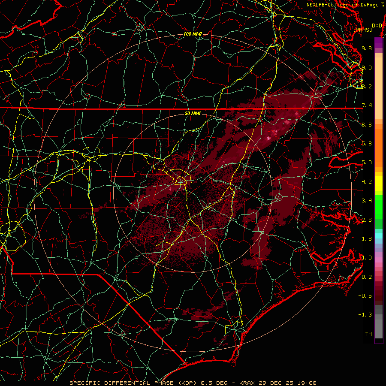This screenshot has width=386, height=386.
Task: Click the 1.0 value on color scale
Action: tap(367, 258)
